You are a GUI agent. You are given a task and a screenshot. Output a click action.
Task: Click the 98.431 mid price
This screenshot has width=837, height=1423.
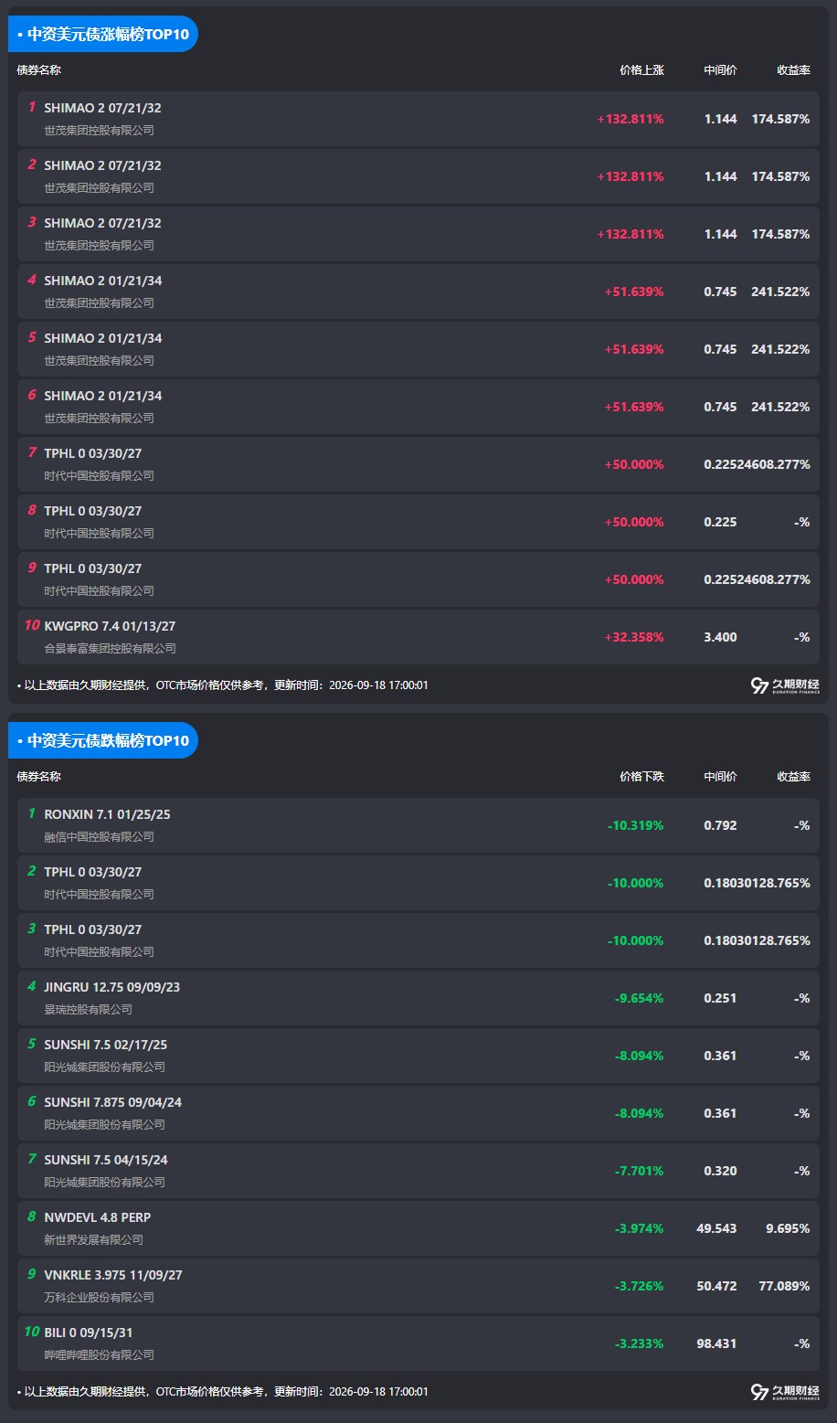716,1343
